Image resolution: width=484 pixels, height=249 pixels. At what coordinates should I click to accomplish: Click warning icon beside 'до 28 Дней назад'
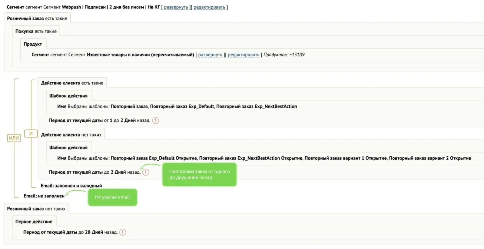tap(123, 232)
